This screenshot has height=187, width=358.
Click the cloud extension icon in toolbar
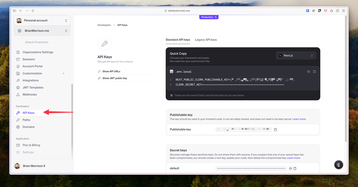tap(332, 11)
